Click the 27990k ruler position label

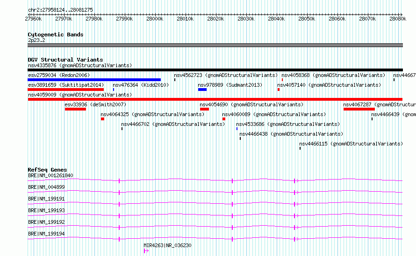[124, 19]
